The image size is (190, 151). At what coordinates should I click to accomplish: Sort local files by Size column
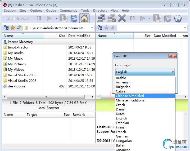pos(55,36)
